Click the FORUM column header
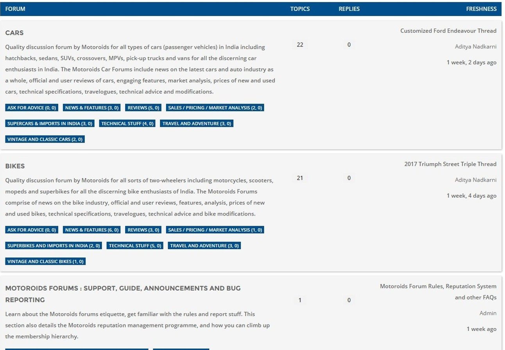 (15, 9)
